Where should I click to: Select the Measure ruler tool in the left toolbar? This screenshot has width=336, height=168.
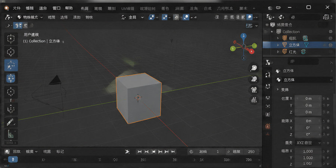pyautogui.click(x=11, y=134)
